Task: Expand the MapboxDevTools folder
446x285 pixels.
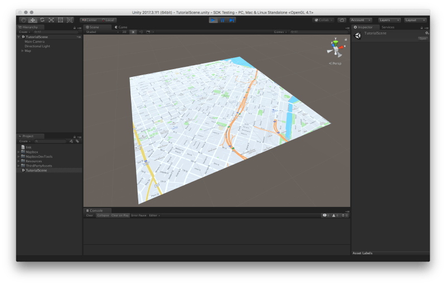Action: tap(19, 156)
